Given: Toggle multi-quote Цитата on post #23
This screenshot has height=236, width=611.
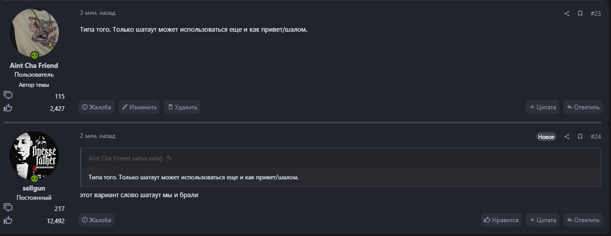Looking at the screenshot, I should [x=543, y=107].
